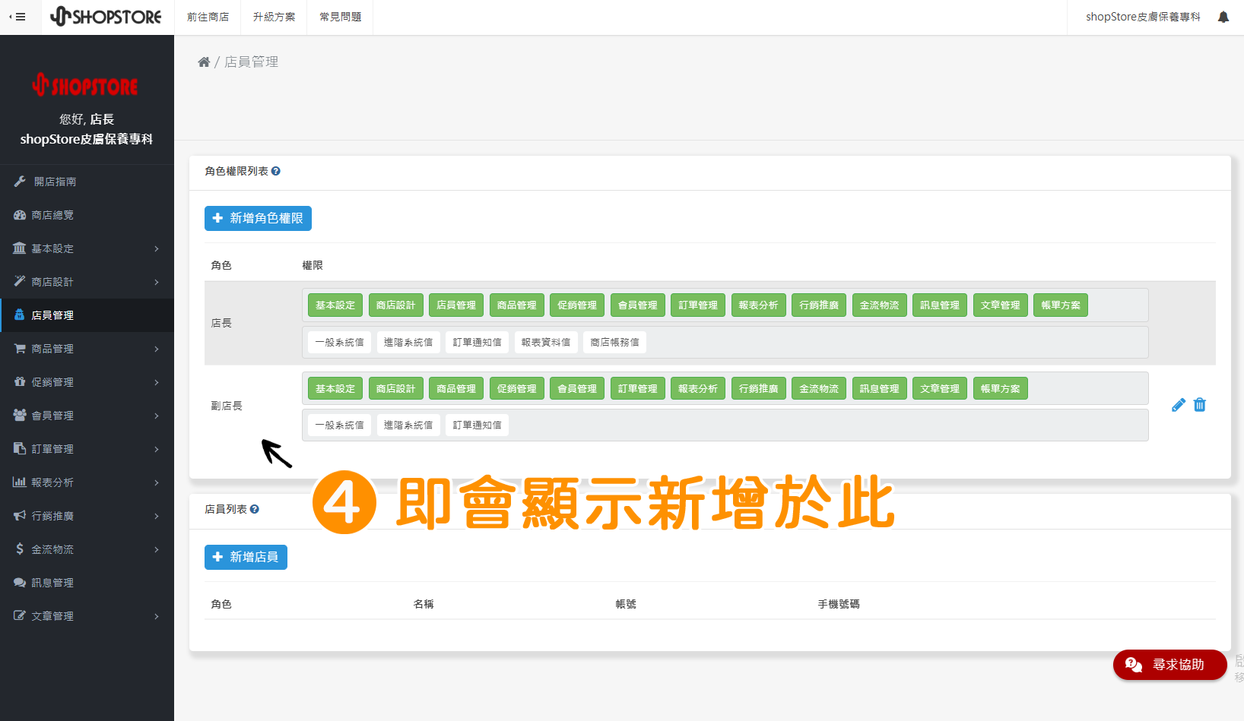Click 店長 row's 文章管理 permission tag
Screen dimensions: 1244x721
(x=1001, y=305)
